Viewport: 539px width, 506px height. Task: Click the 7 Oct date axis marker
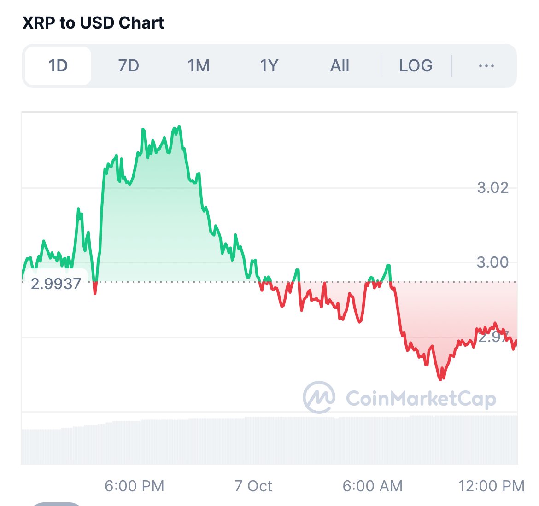pos(253,486)
